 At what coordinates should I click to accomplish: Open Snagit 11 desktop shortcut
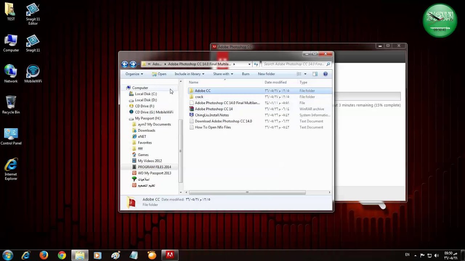point(33,43)
